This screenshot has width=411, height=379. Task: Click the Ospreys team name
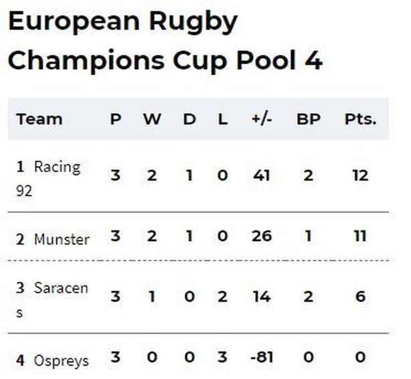pyautogui.click(x=62, y=361)
